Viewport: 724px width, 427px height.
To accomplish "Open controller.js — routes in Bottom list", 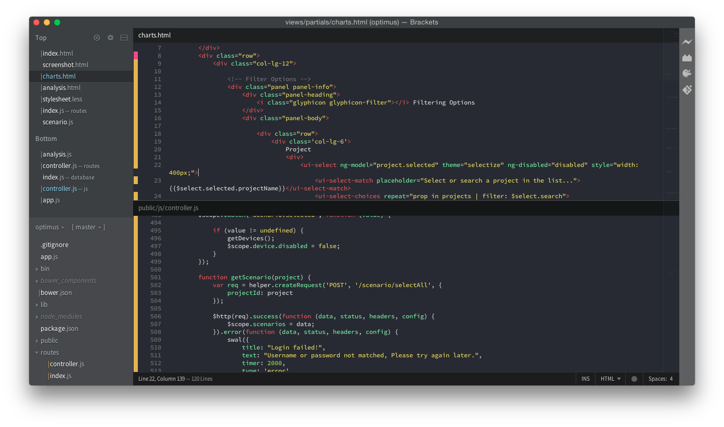I will 71,166.
